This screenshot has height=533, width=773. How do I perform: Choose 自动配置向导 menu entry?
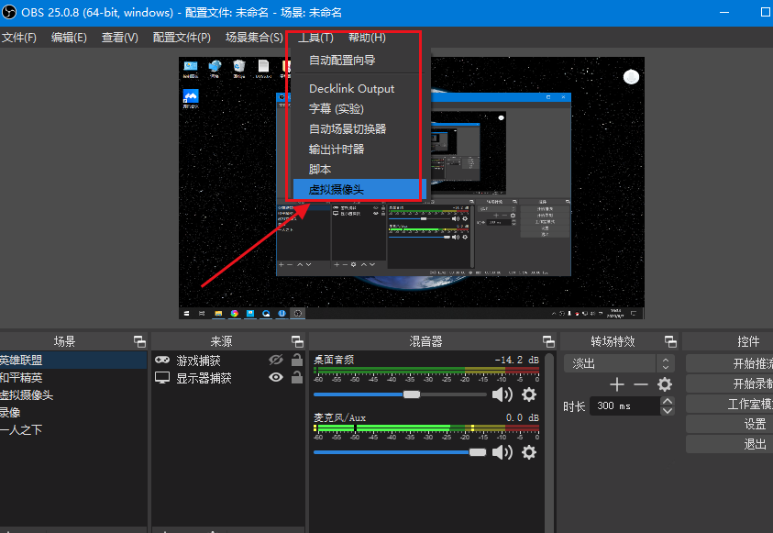(x=342, y=61)
